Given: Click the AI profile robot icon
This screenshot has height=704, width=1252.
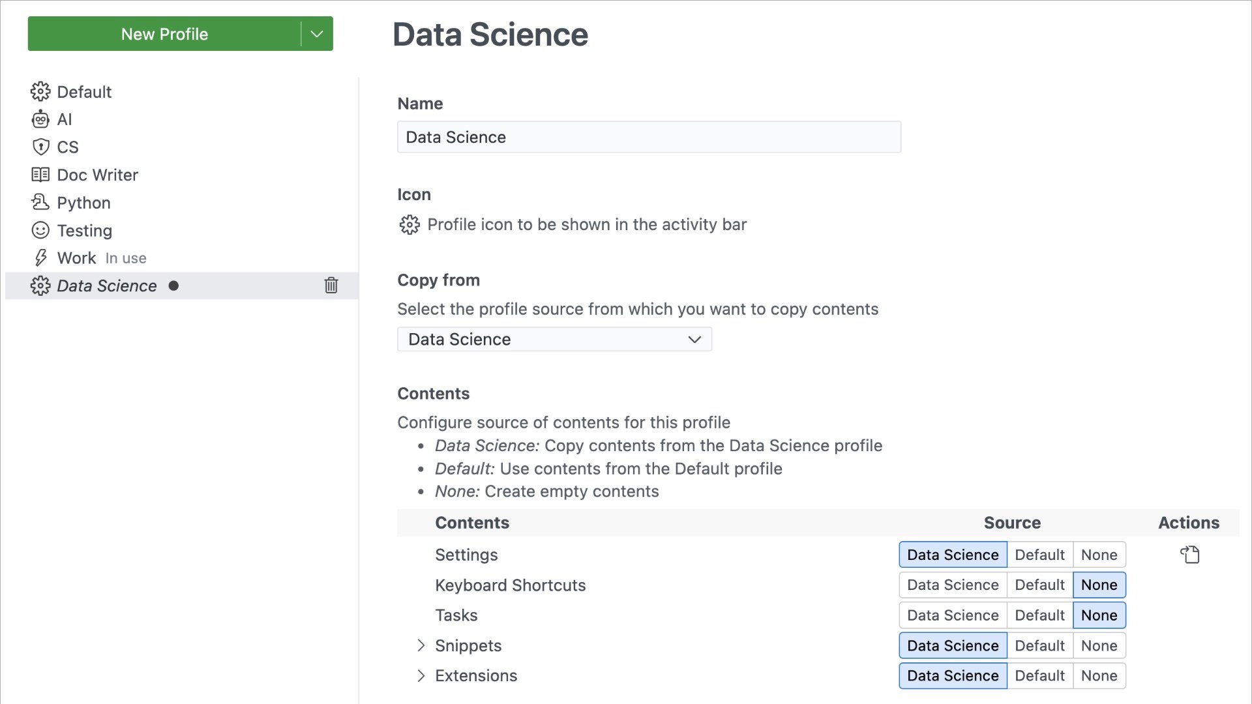Looking at the screenshot, I should click(40, 119).
